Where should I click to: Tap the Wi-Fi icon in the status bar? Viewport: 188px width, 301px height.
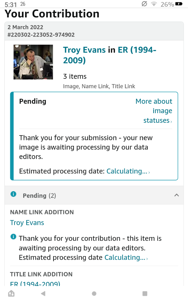[x=154, y=4]
